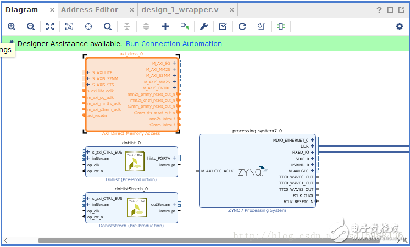Click the Zoom Fit arrows icon
The height and width of the screenshot is (247, 410).
pos(50,26)
